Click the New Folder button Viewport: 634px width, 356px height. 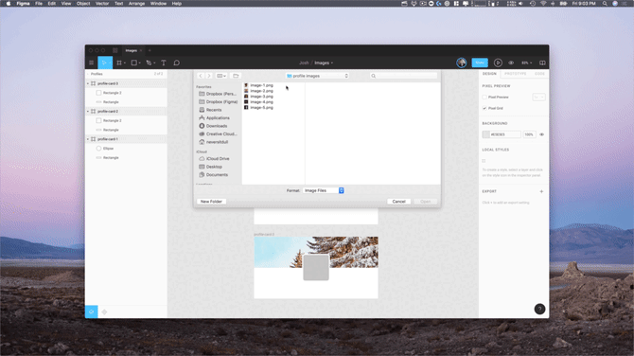[211, 202]
